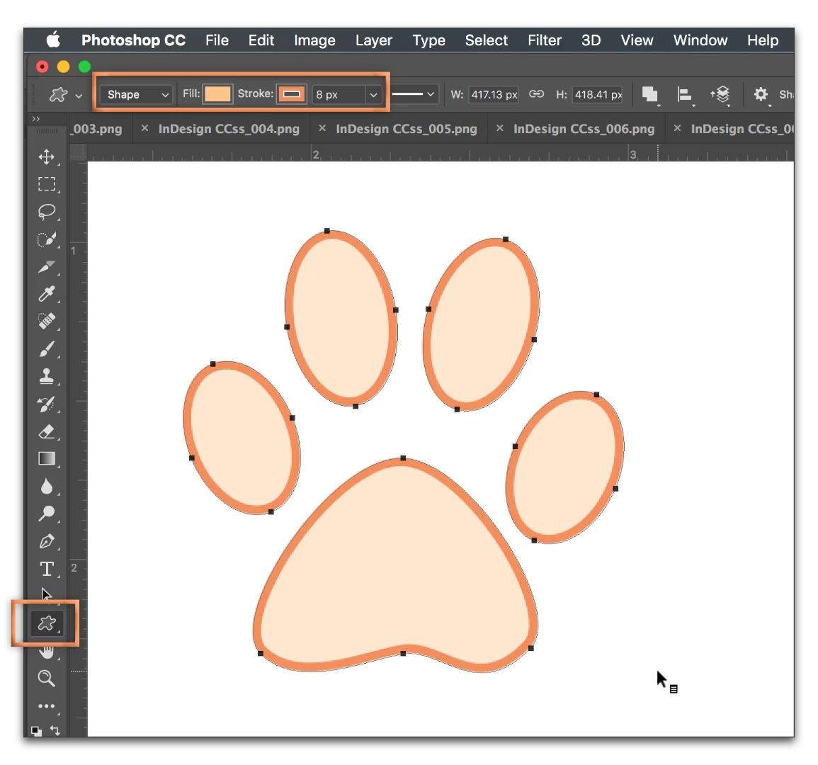Select the Rectangular Marquee tool
Image resolution: width=818 pixels, height=765 pixels.
pyautogui.click(x=47, y=183)
